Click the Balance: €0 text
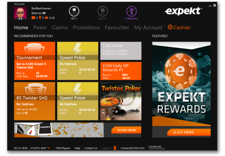Viewport: 225px width, 156px height. point(39,13)
